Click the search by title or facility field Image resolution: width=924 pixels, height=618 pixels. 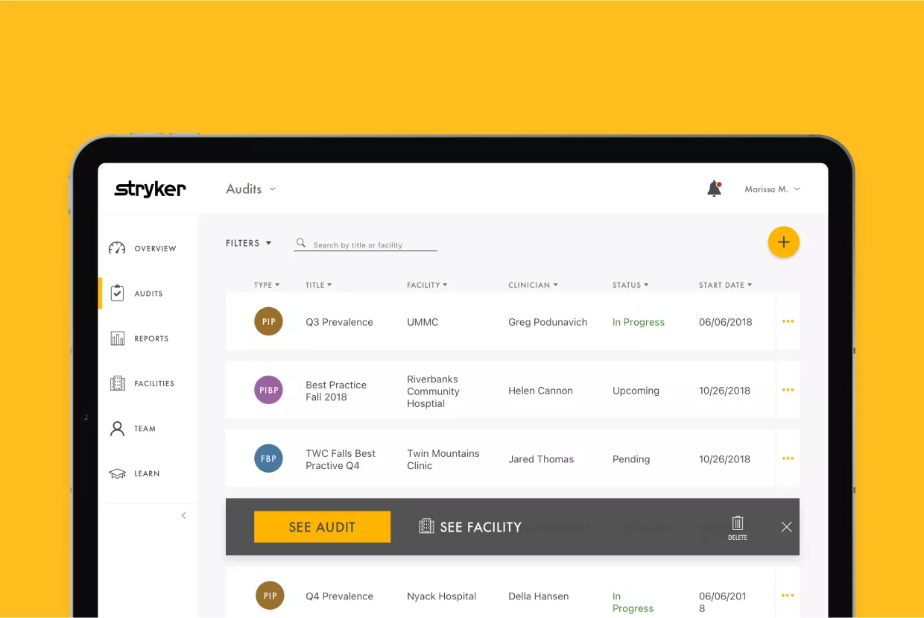click(373, 245)
